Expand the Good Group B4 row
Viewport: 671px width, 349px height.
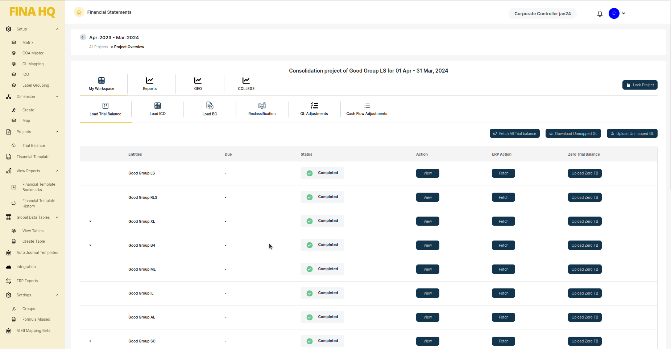[90, 245]
